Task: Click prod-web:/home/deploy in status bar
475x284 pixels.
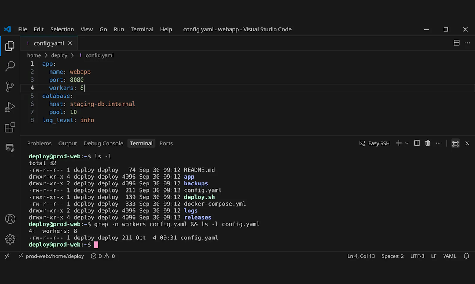Action: (51, 256)
